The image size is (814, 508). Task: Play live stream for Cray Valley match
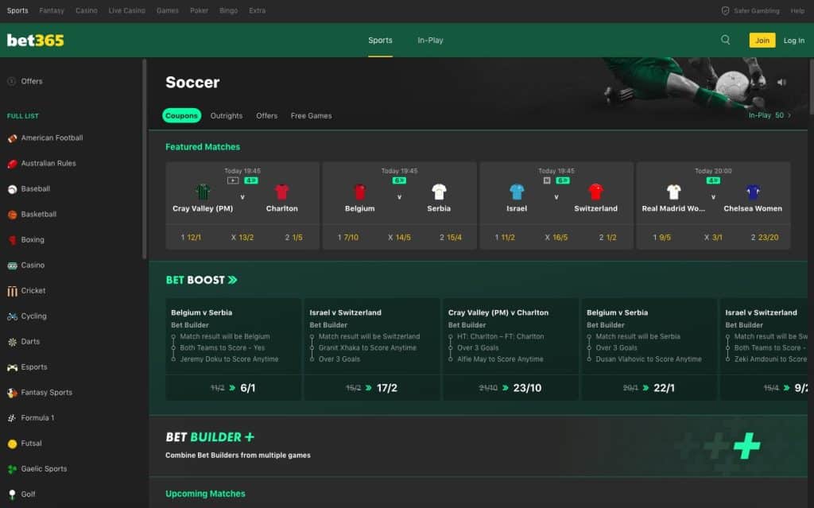pyautogui.click(x=232, y=180)
